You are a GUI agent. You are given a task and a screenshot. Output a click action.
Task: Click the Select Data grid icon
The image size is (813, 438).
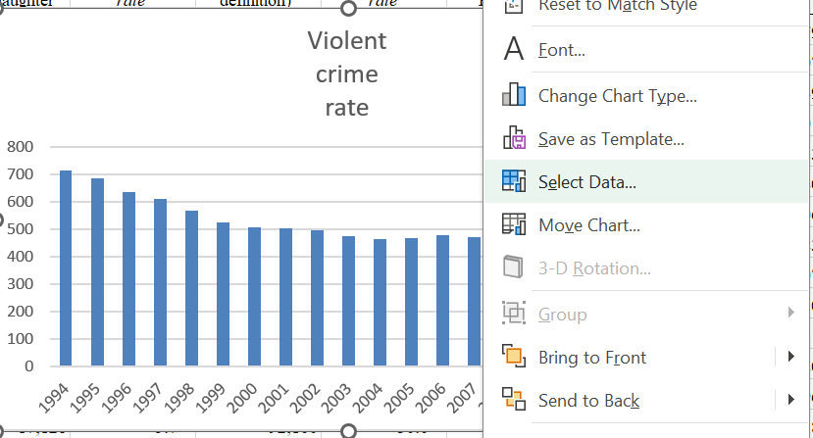point(514,182)
